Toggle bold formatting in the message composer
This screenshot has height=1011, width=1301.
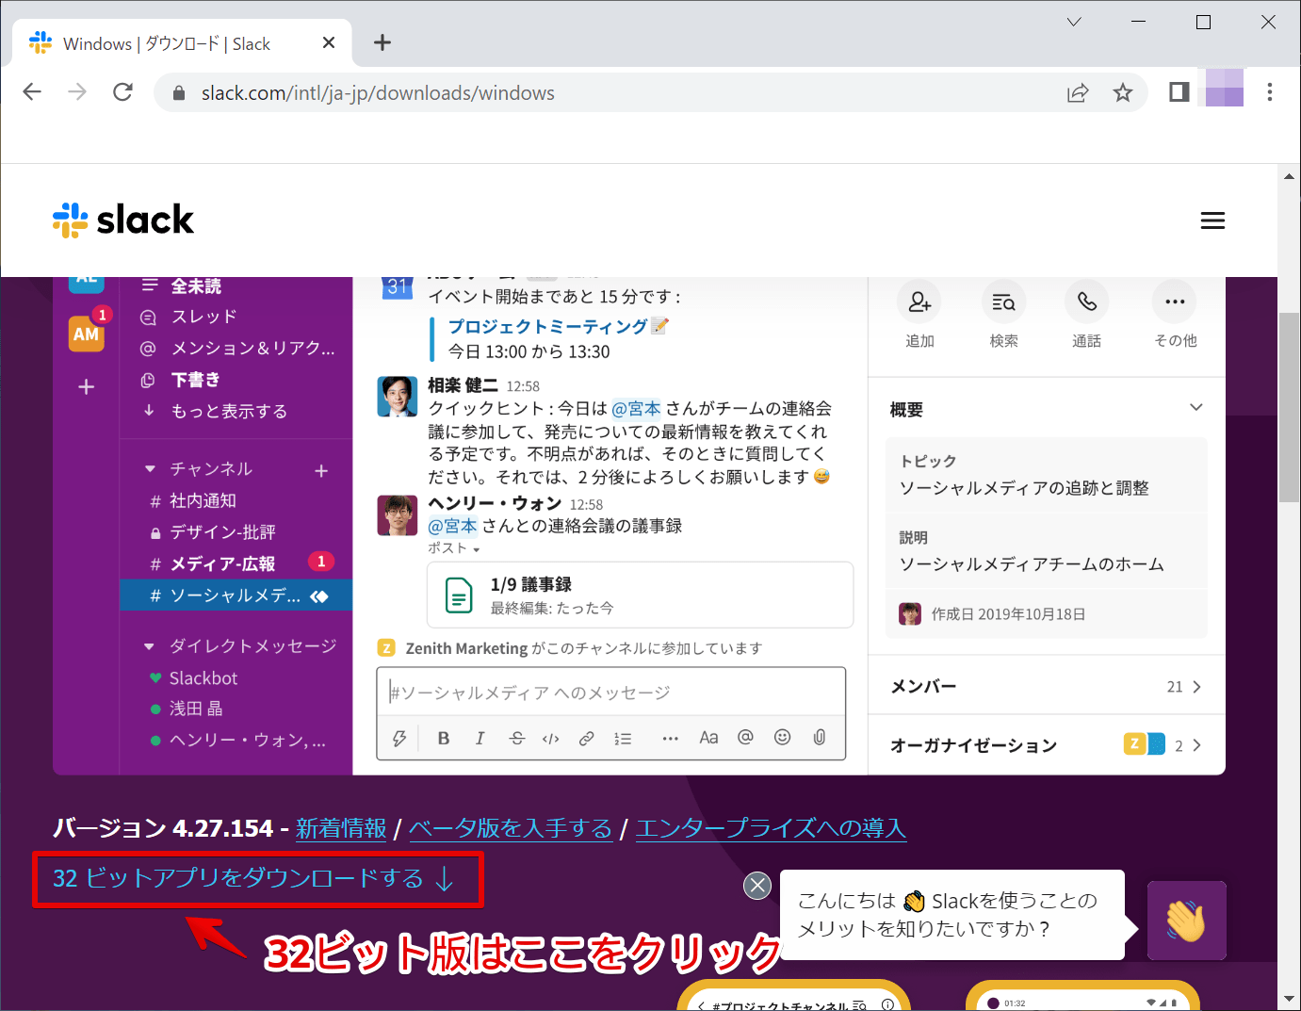pos(443,738)
